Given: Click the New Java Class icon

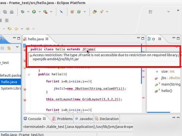Looking at the screenshot, I should (x=79, y=12).
